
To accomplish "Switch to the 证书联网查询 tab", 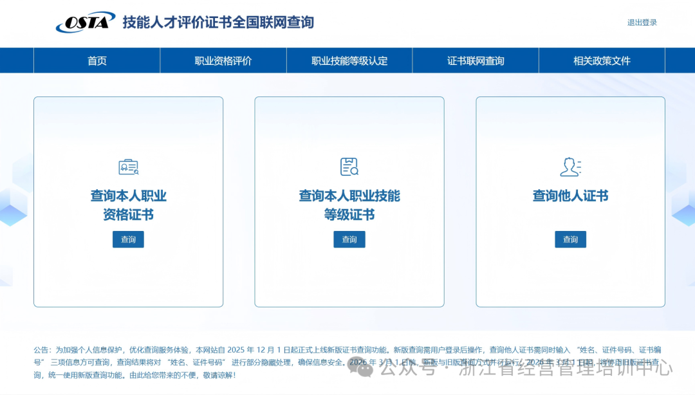I will [x=475, y=60].
